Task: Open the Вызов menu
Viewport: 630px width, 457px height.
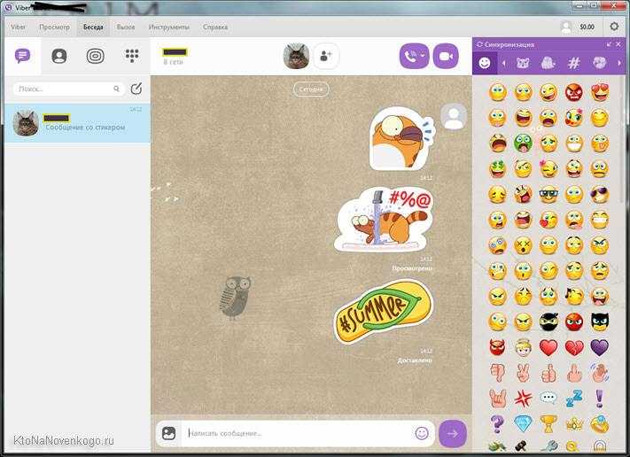Action: coord(126,27)
